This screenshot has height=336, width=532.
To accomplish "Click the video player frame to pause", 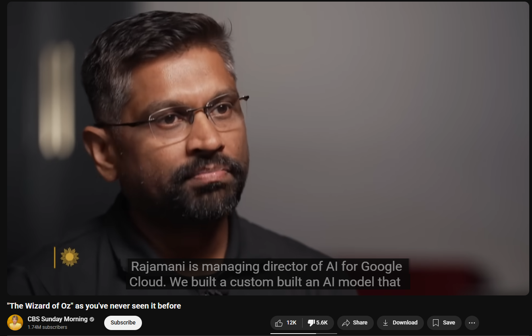I will click(268, 148).
